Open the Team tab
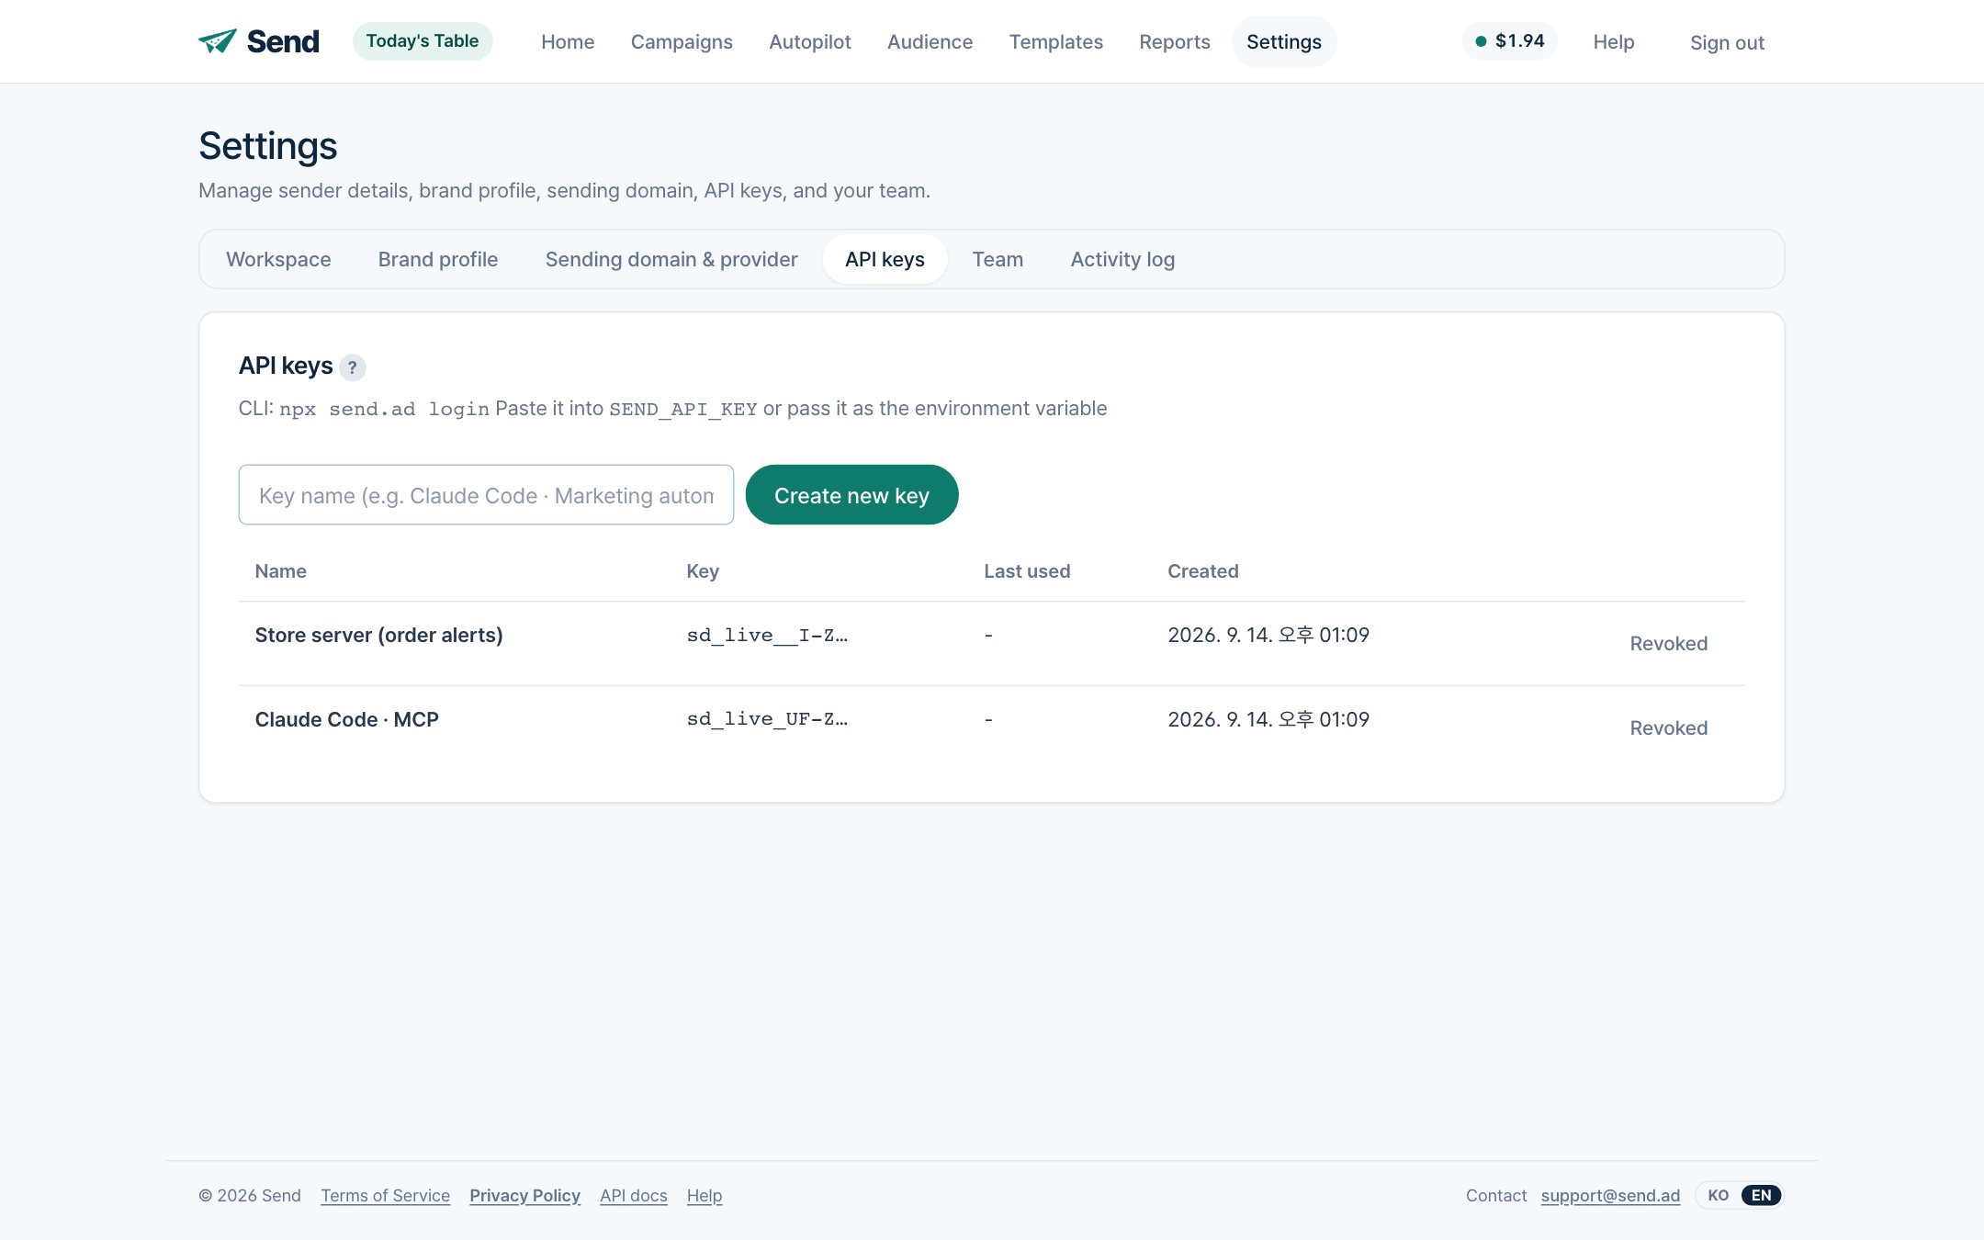Viewport: 1984px width, 1240px height. (998, 260)
